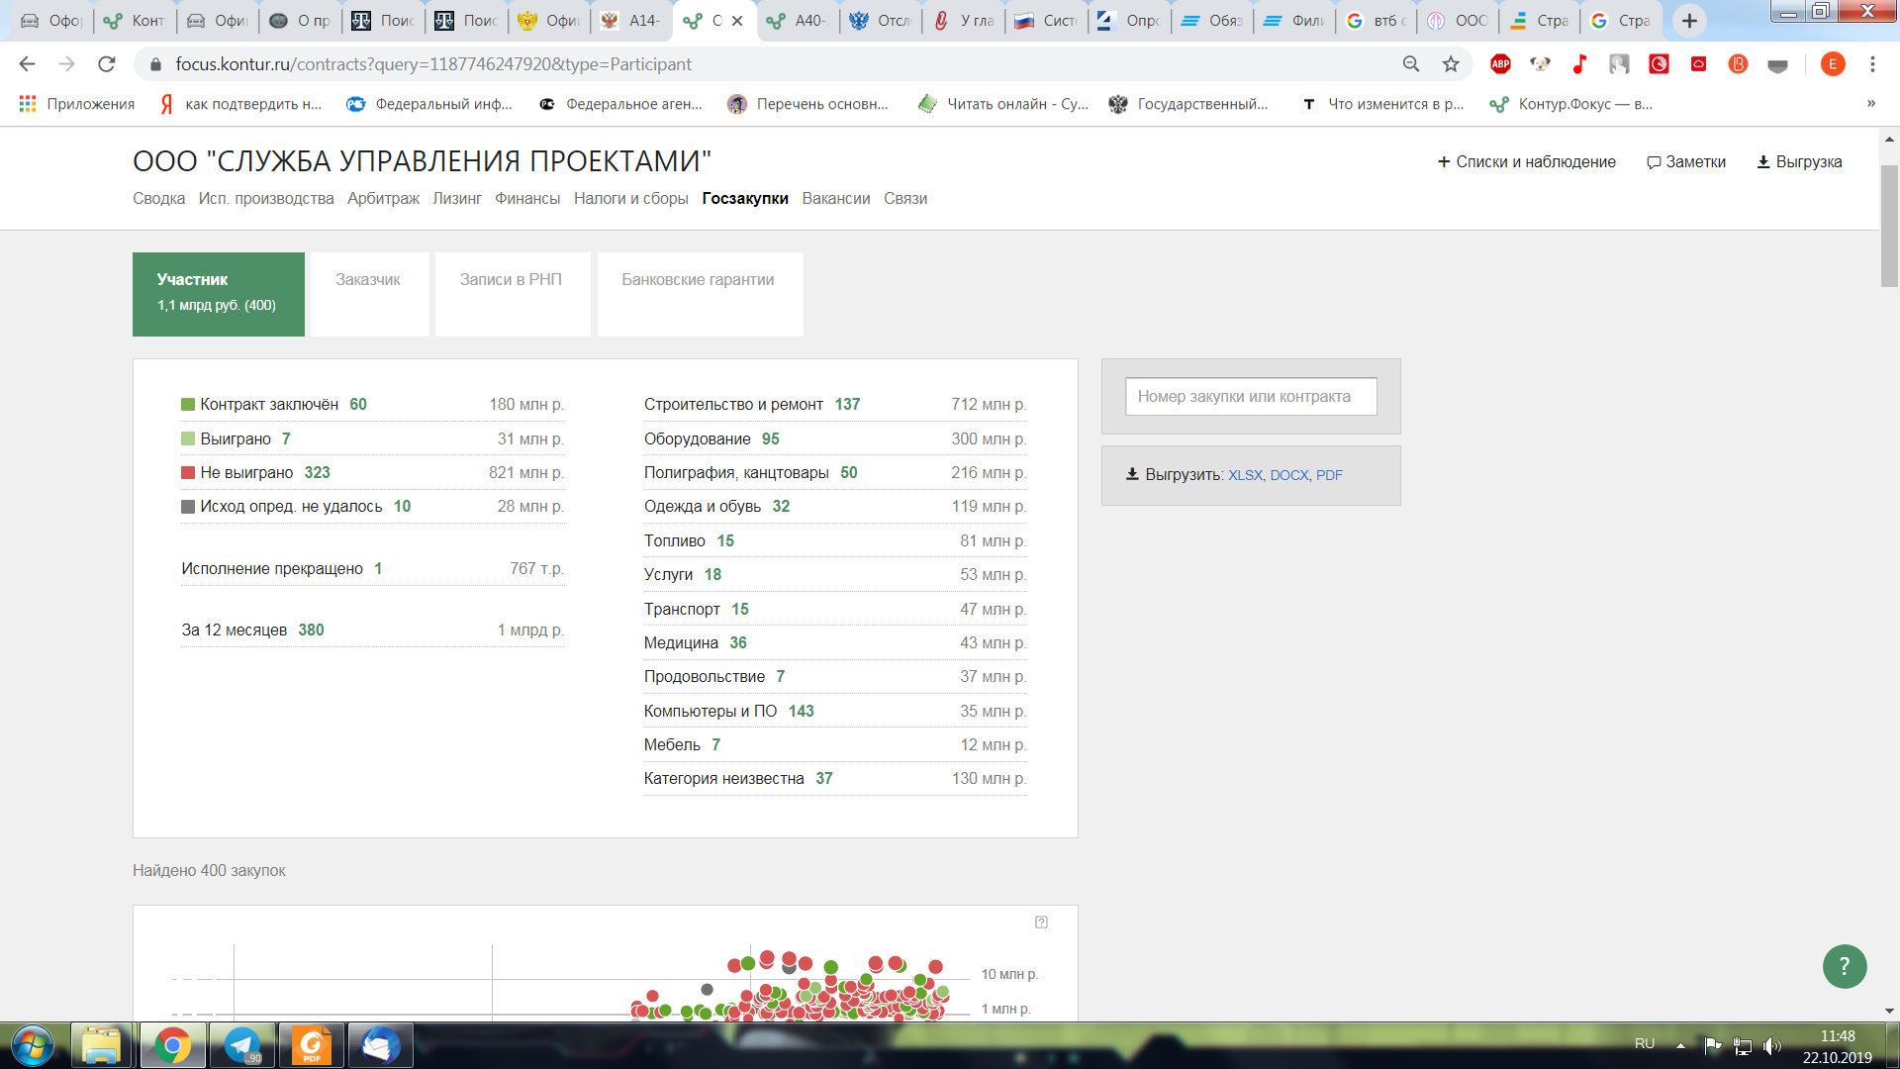
Task: Click the bookmark star icon in address bar
Action: tap(1451, 64)
